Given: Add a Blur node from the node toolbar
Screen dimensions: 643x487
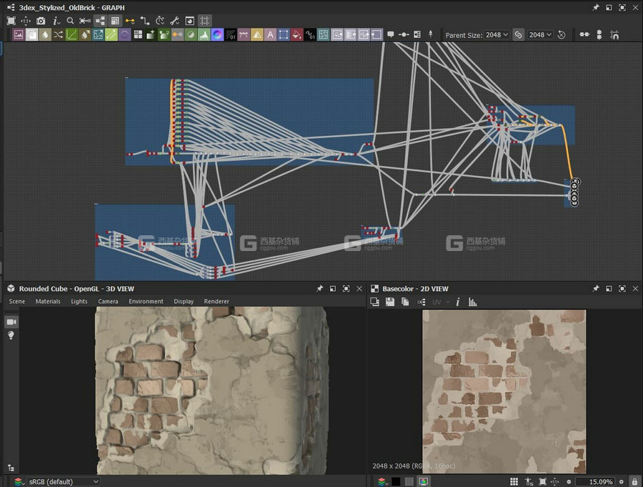Looking at the screenshot, I should pyautogui.click(x=45, y=35).
